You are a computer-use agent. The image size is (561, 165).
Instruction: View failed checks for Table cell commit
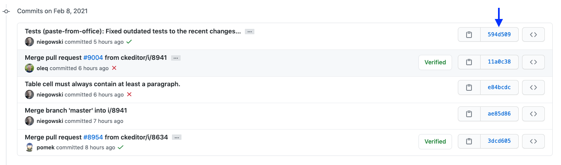click(129, 94)
